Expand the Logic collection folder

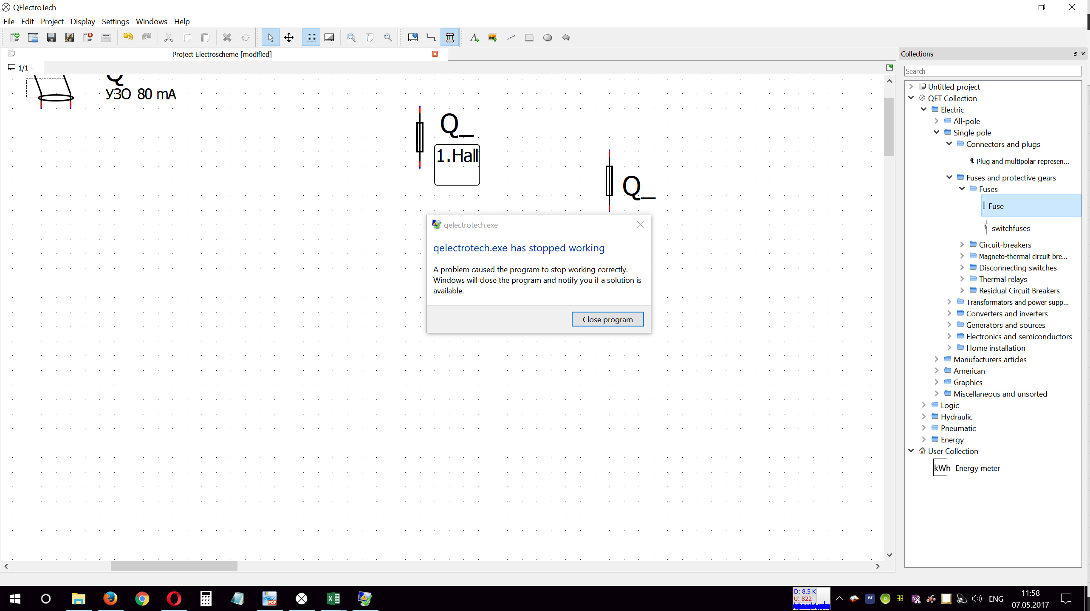coord(924,405)
